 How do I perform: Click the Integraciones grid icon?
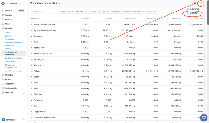tap(3, 84)
